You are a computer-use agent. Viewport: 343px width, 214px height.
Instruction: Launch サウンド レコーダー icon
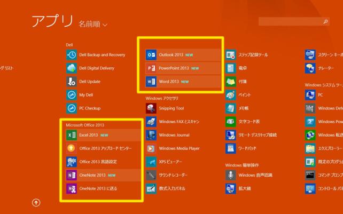pyautogui.click(x=151, y=175)
